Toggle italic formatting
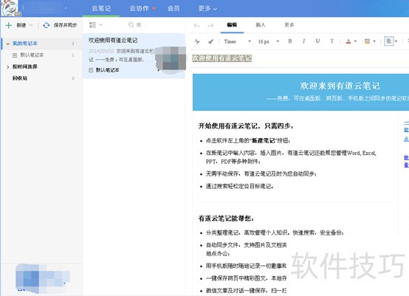This screenshot has height=296, width=409. 303,41
